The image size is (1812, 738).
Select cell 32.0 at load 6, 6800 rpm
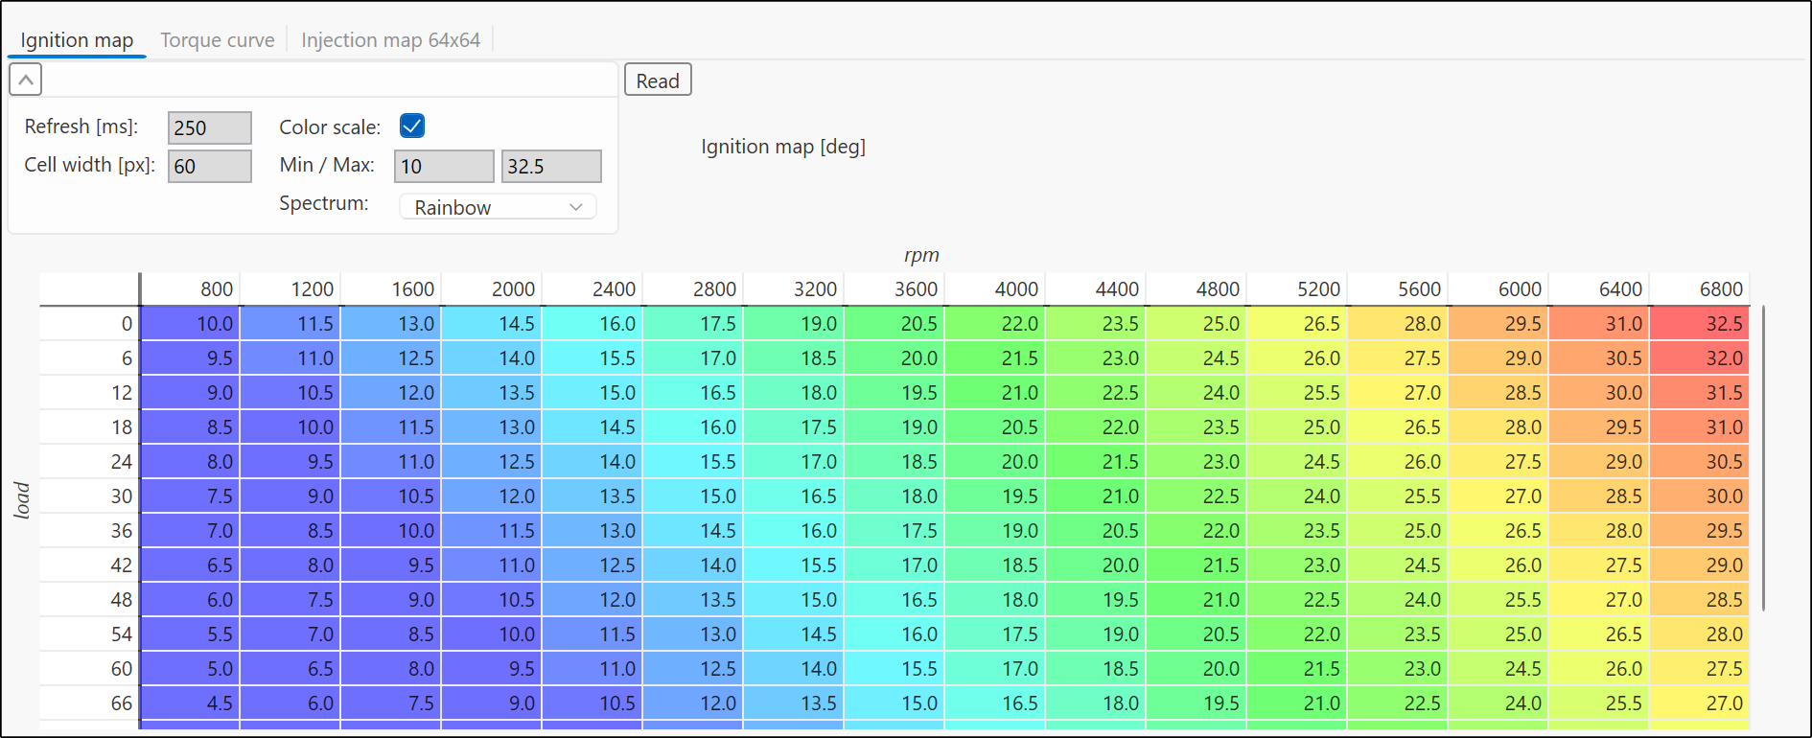(x=1700, y=358)
